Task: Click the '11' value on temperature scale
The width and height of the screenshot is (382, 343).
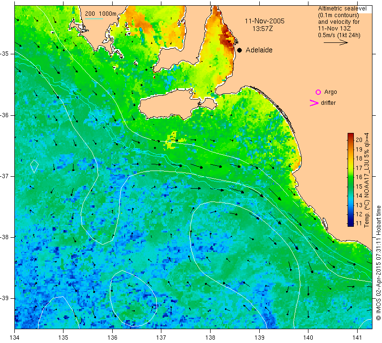Action: point(359,223)
